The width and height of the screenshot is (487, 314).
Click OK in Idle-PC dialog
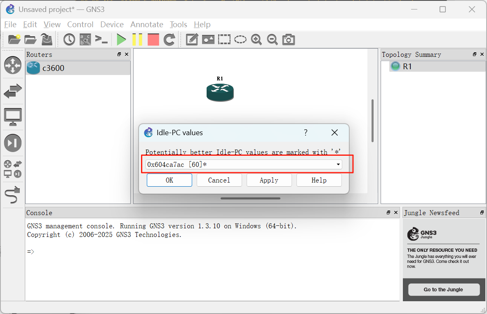pyautogui.click(x=169, y=180)
